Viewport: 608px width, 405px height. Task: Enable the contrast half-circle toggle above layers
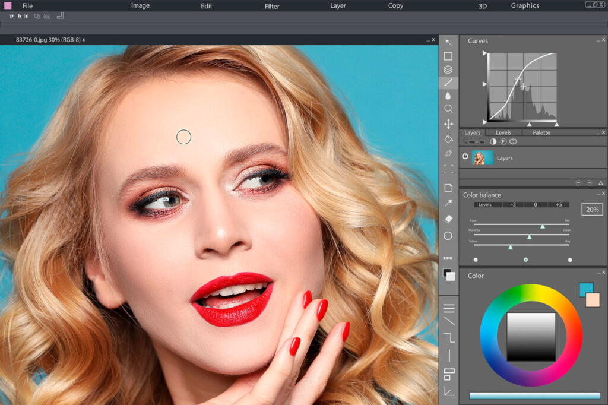(493, 142)
